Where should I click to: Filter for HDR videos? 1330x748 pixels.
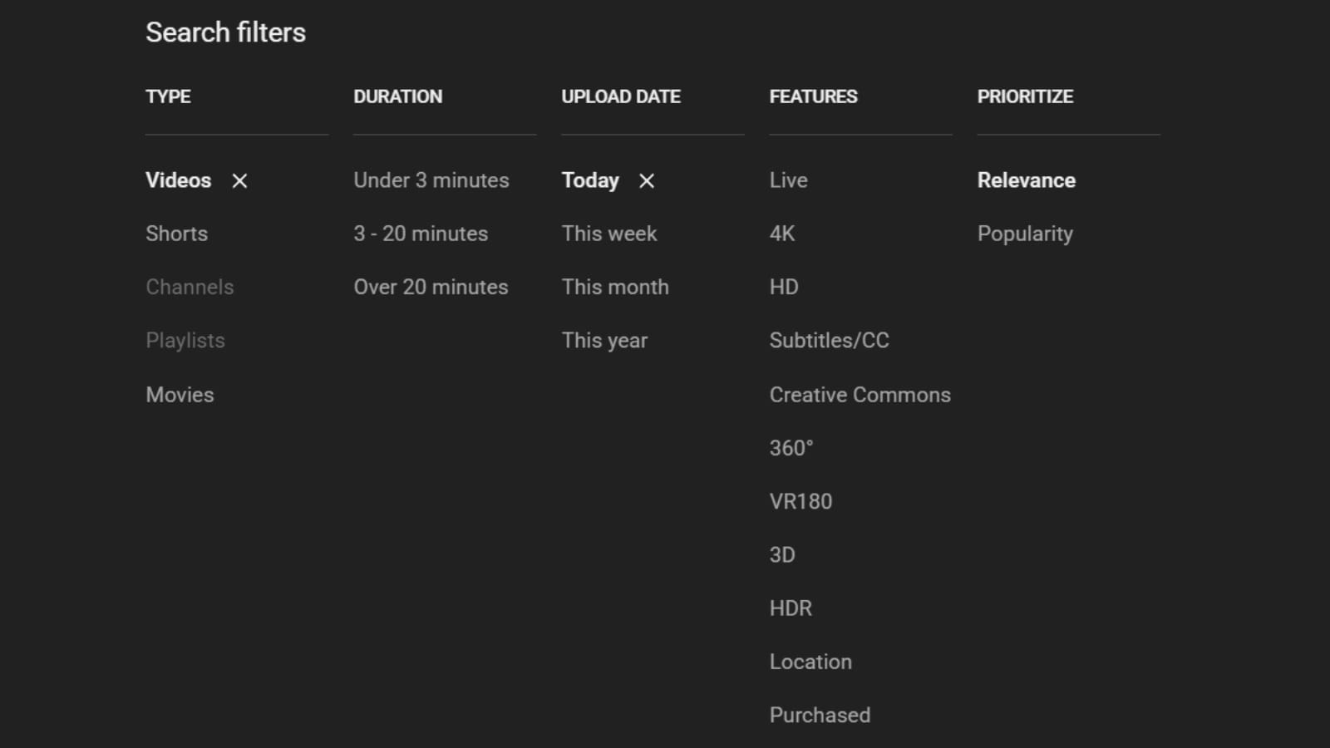point(791,608)
